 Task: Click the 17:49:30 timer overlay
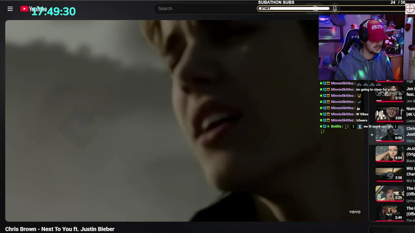[x=53, y=12]
